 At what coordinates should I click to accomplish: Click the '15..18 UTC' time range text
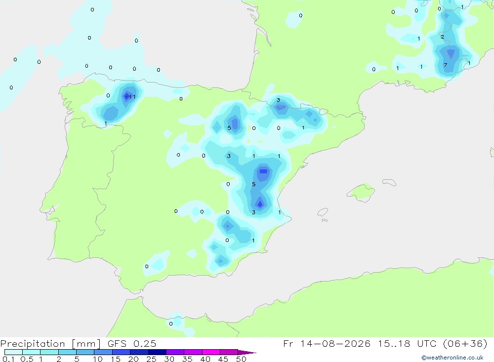click(x=407, y=343)
